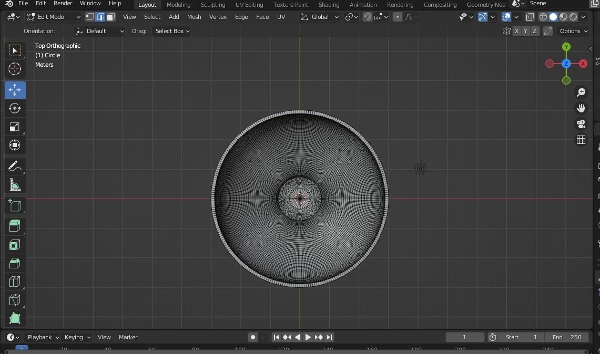
Task: Switch to the UV Editing workspace tab
Action: 249,5
